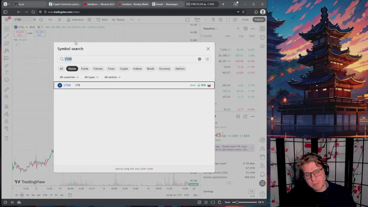Select the Options category filter

tap(180, 69)
